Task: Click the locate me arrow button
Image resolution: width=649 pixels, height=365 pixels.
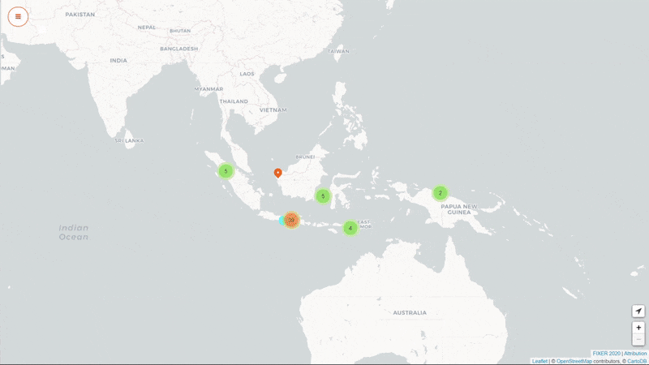Action: click(x=638, y=311)
